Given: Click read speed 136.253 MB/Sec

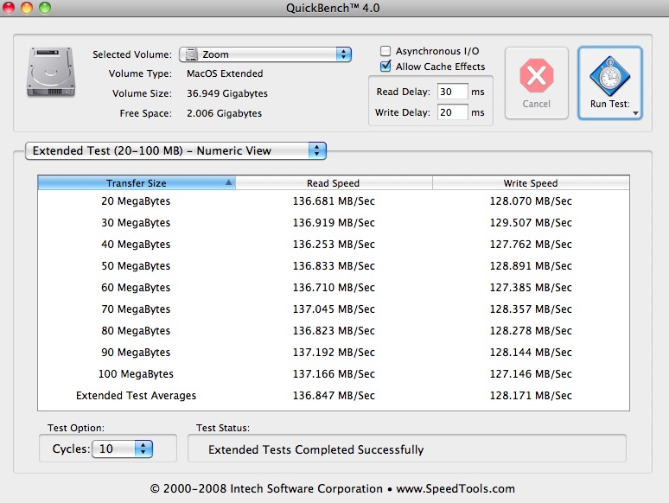Looking at the screenshot, I should click(334, 245).
